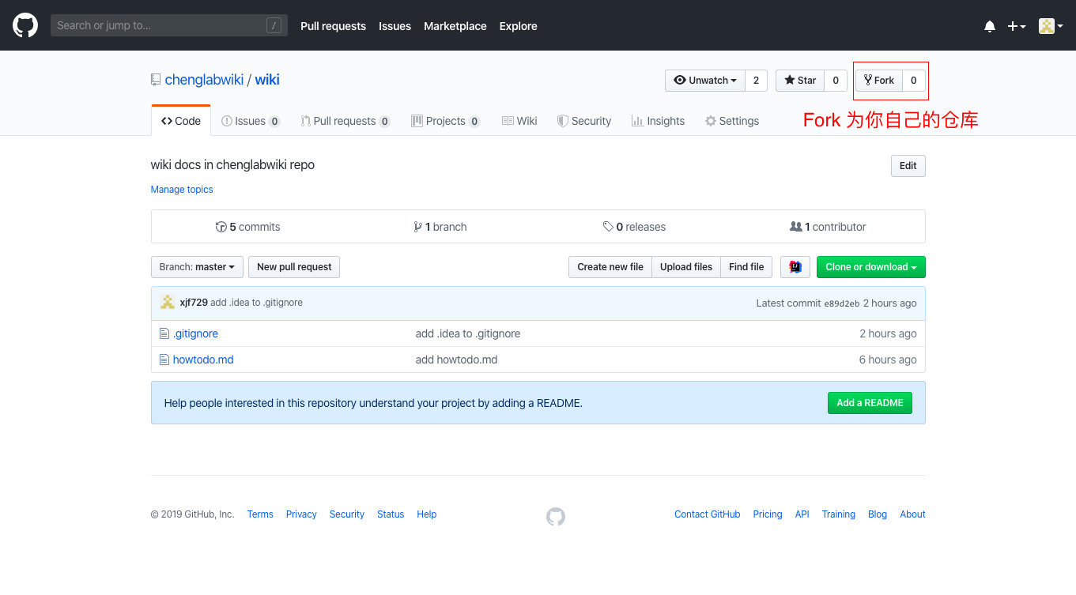Click xjf729 avatar in commit bar
The height and width of the screenshot is (595, 1076).
pyautogui.click(x=168, y=303)
